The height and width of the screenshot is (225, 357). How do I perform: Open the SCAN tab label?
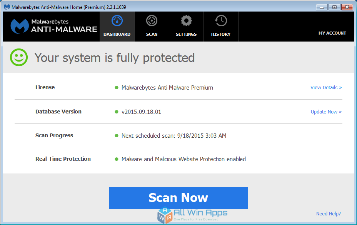(152, 34)
